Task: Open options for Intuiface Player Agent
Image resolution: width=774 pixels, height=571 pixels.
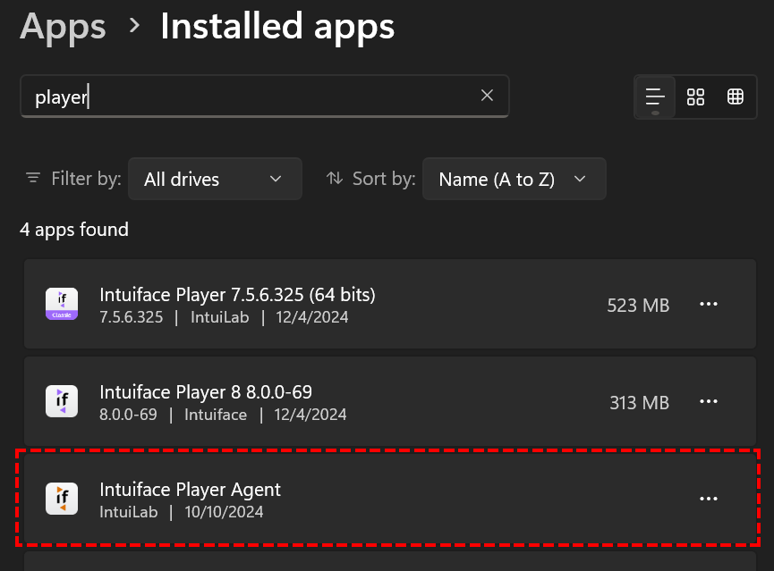Action: 709,499
